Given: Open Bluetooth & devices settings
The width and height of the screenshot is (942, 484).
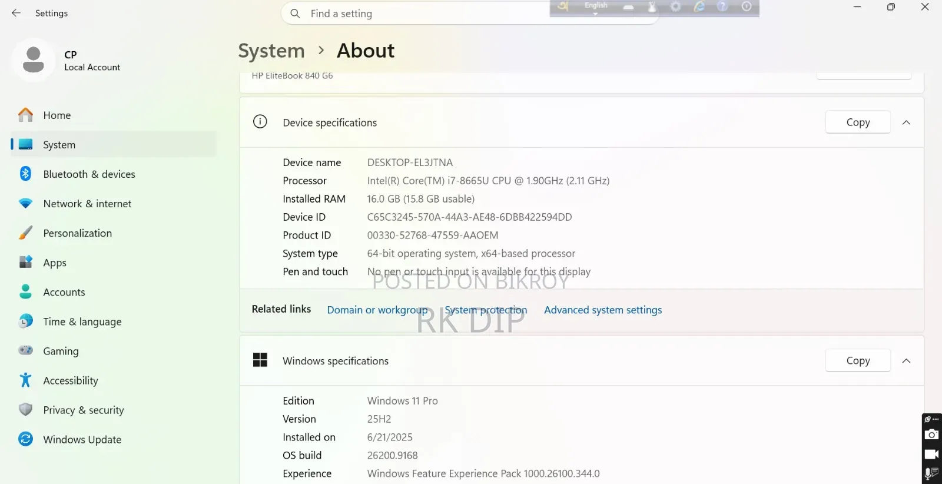Looking at the screenshot, I should (x=114, y=174).
